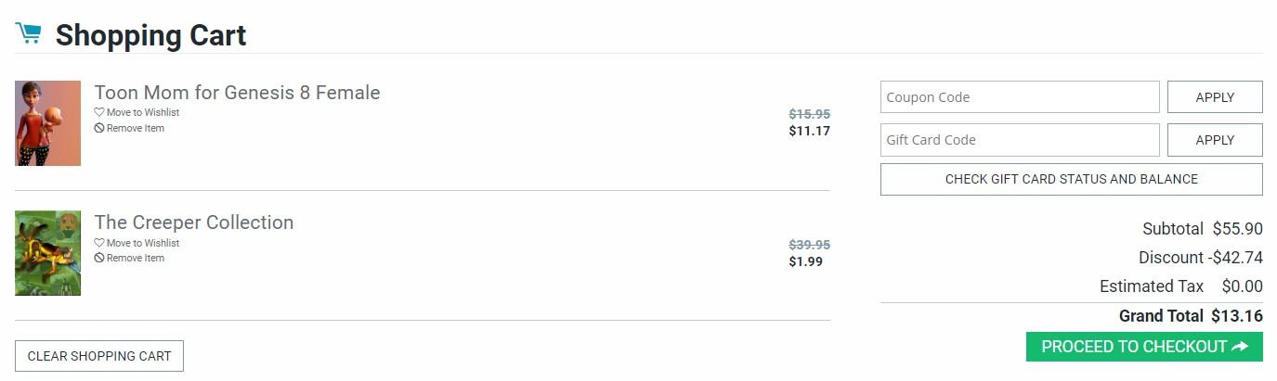Viewport: 1277px width, 381px height.
Task: Check gift card status and balance
Action: (x=1071, y=179)
